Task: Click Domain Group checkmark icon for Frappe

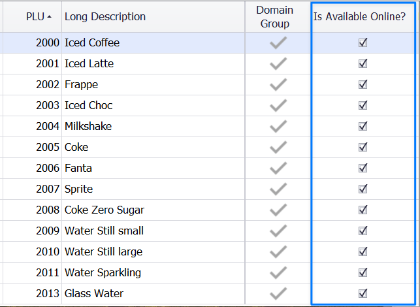Action: coord(278,85)
